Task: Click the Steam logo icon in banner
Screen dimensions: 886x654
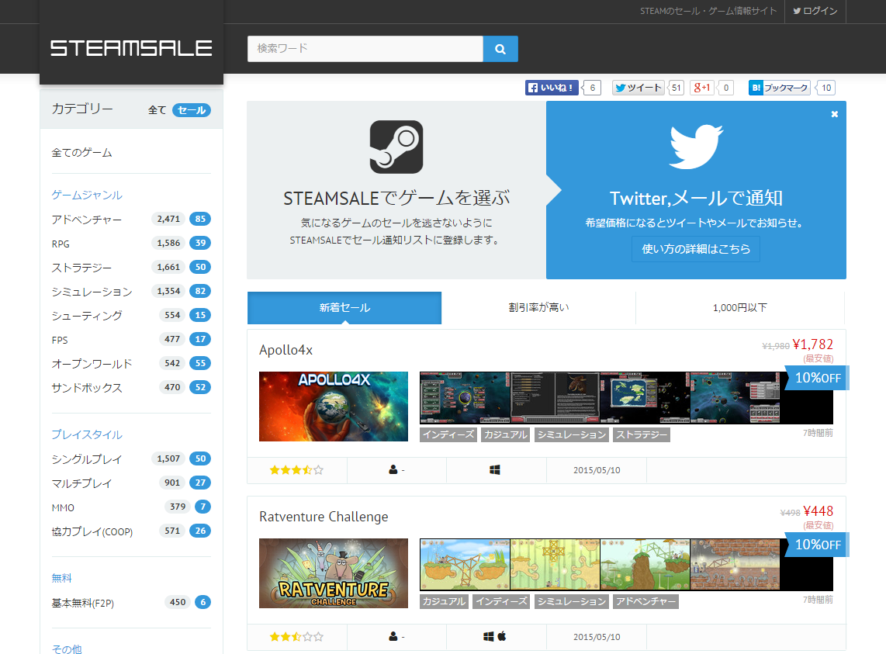Action: point(396,147)
